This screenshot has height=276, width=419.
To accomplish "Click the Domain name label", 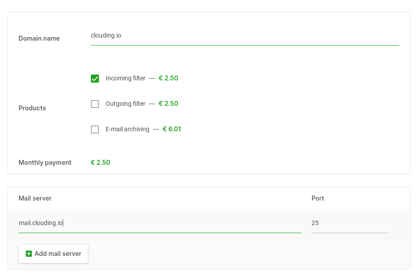I will [39, 38].
